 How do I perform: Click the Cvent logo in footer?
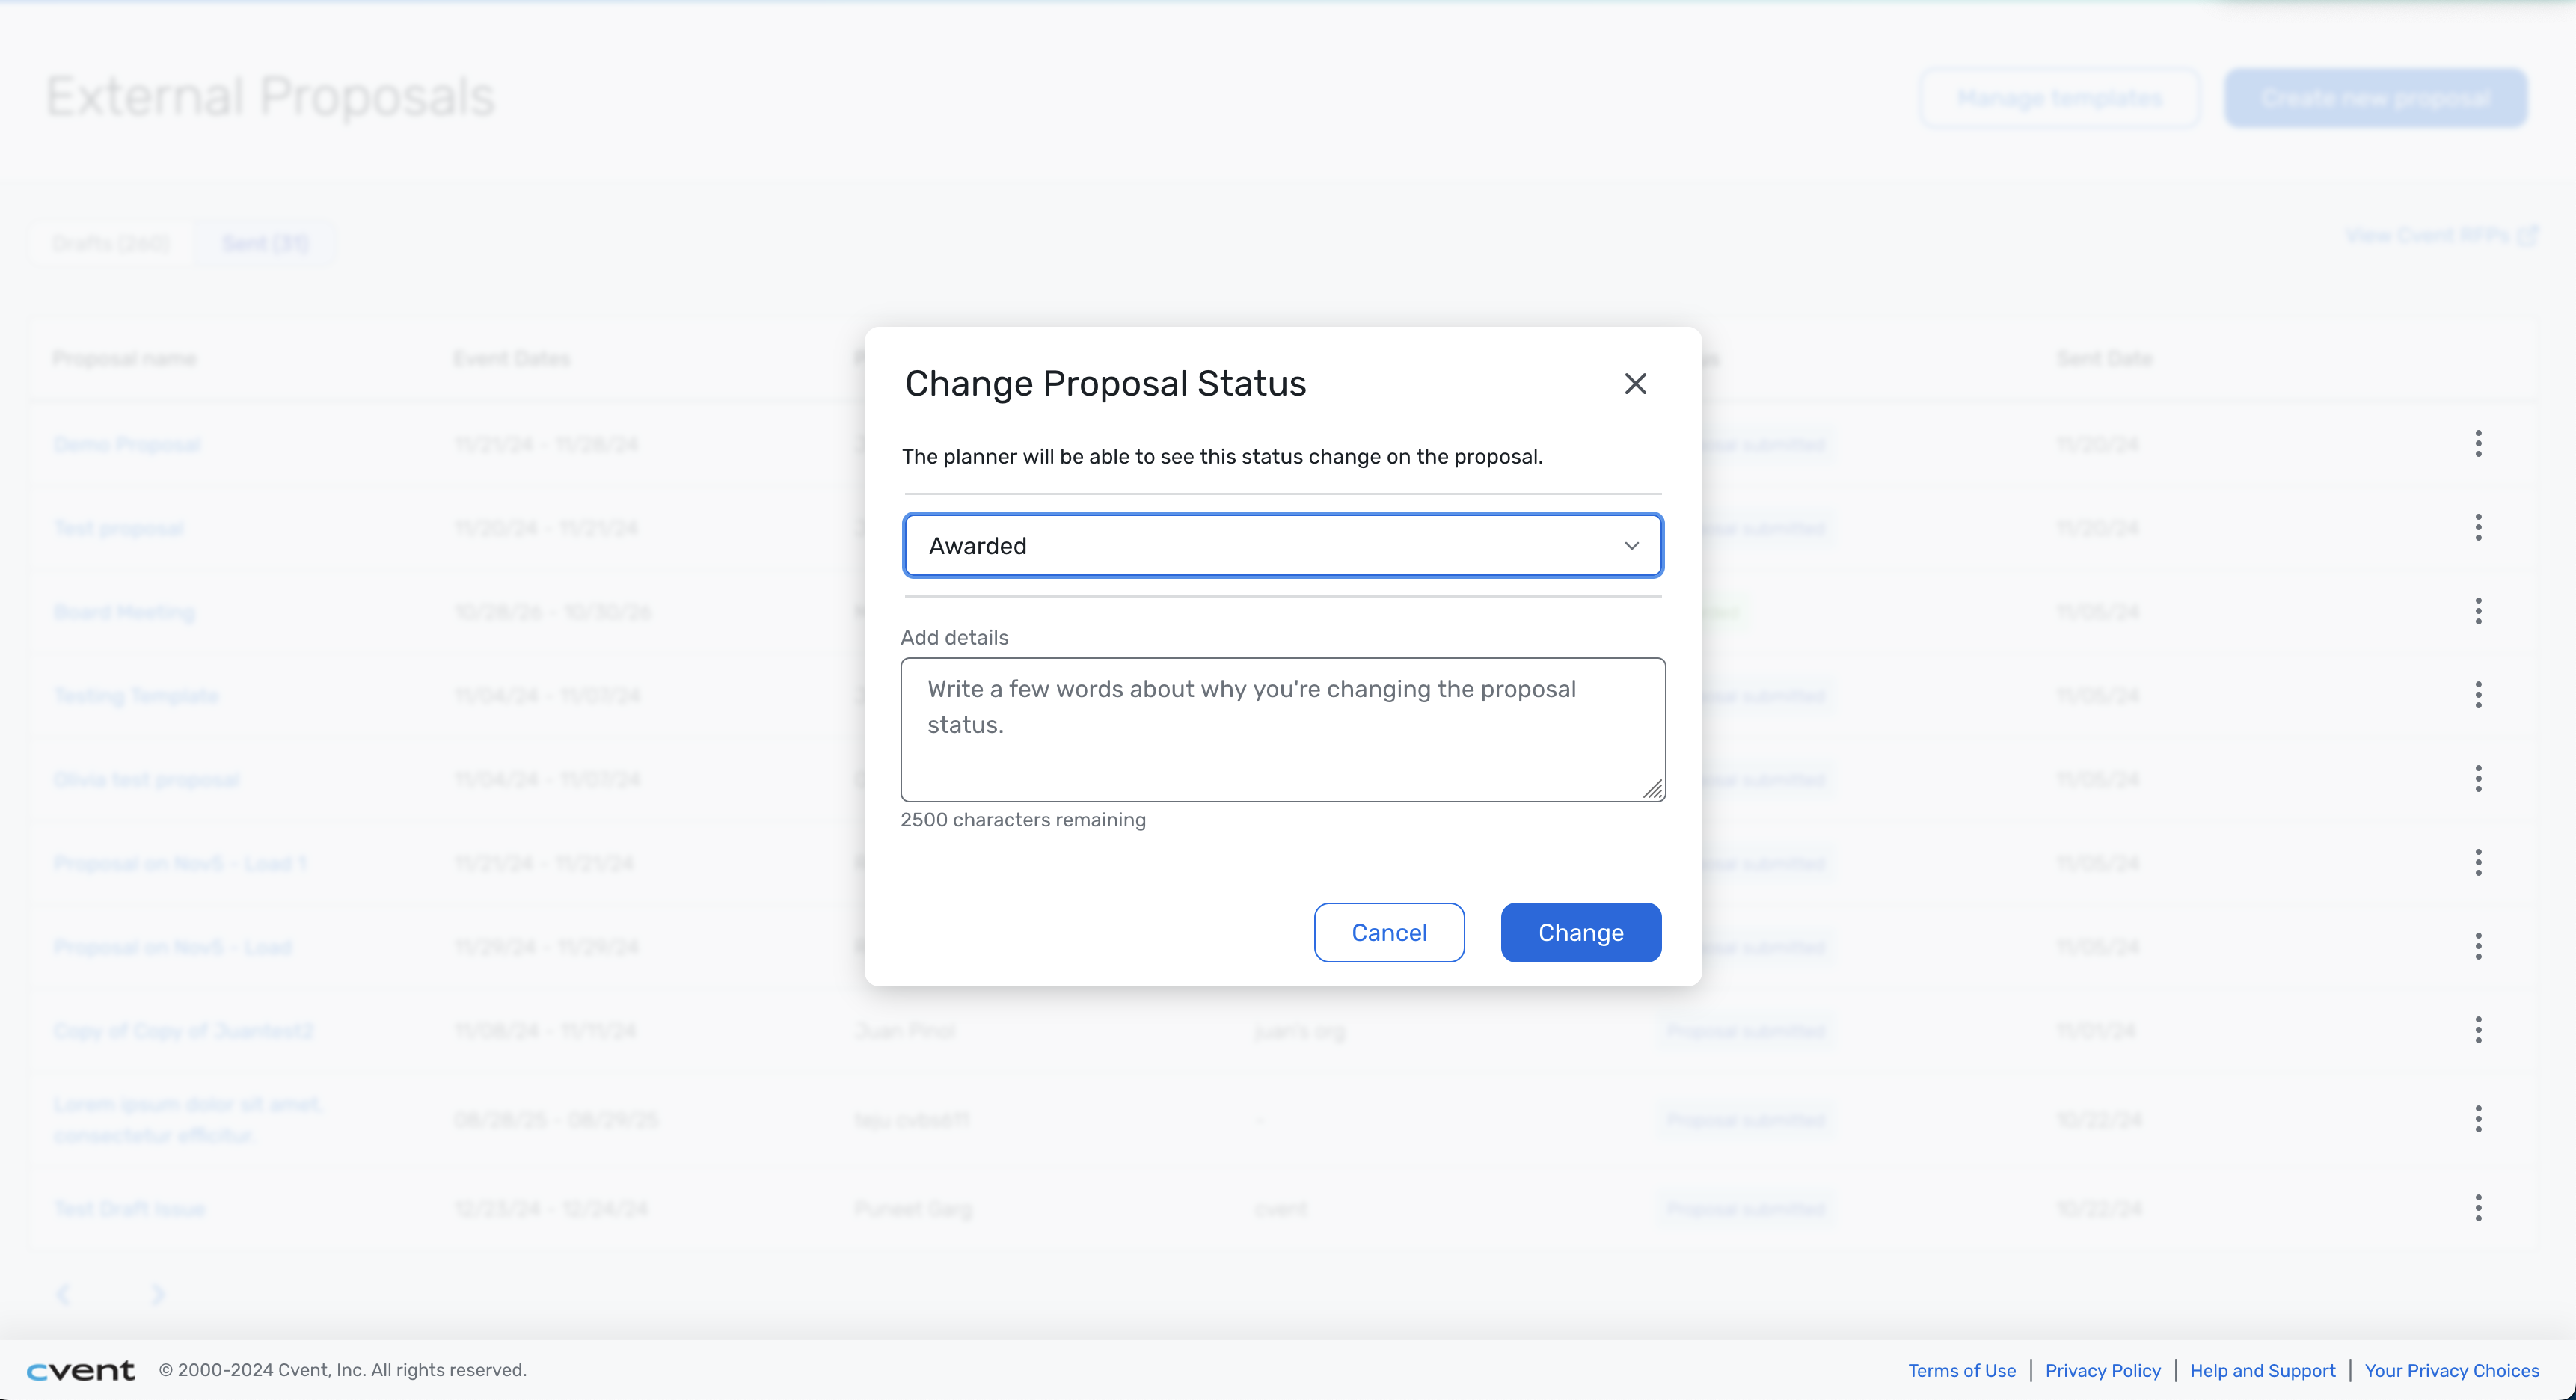point(80,1370)
